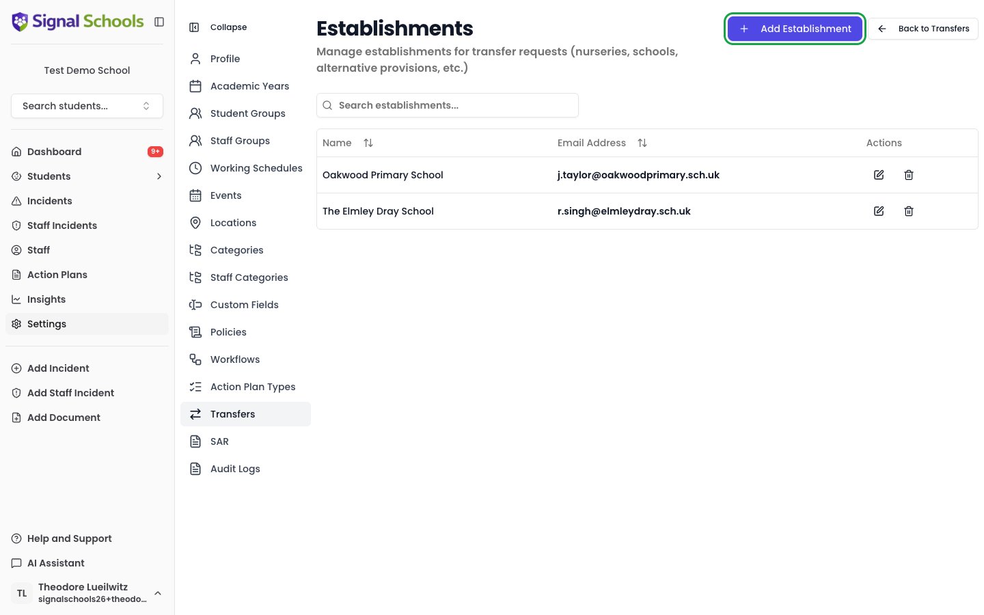Expand the Students submenu chevron
This screenshot has height=615, width=984.
pos(159,176)
